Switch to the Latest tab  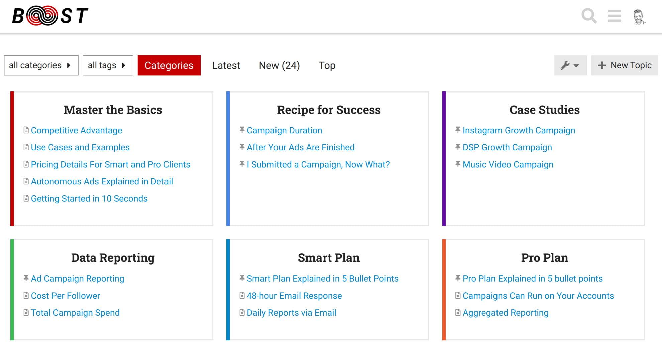click(226, 65)
